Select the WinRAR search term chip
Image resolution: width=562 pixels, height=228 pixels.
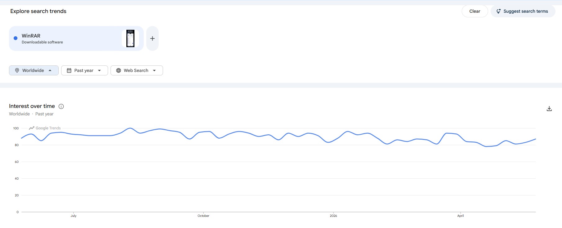(x=76, y=38)
